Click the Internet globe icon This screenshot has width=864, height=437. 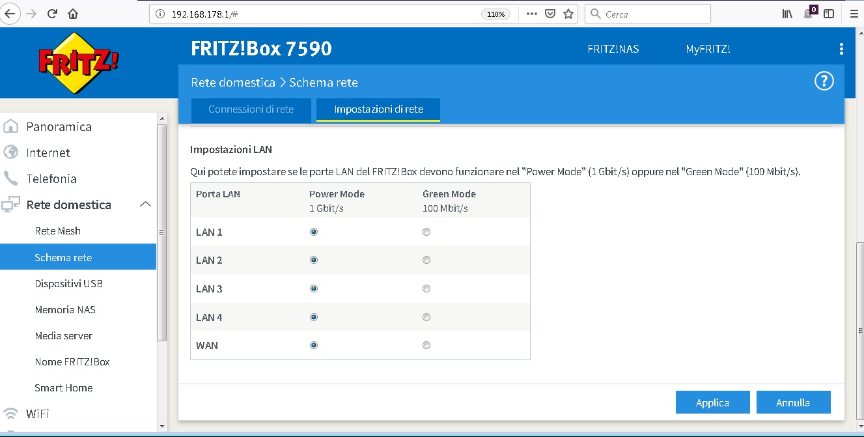pos(10,152)
